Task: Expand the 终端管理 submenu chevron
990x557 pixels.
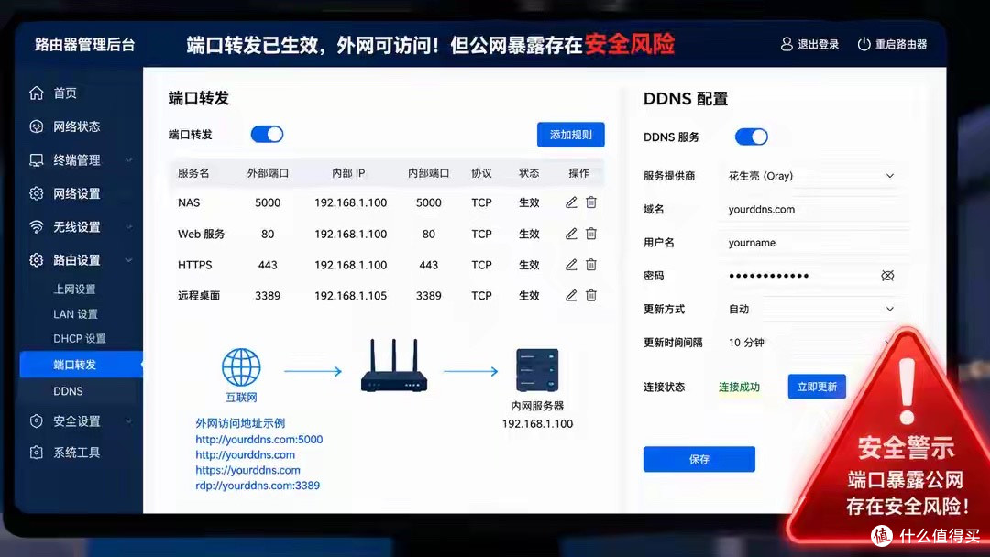Action: [x=129, y=160]
